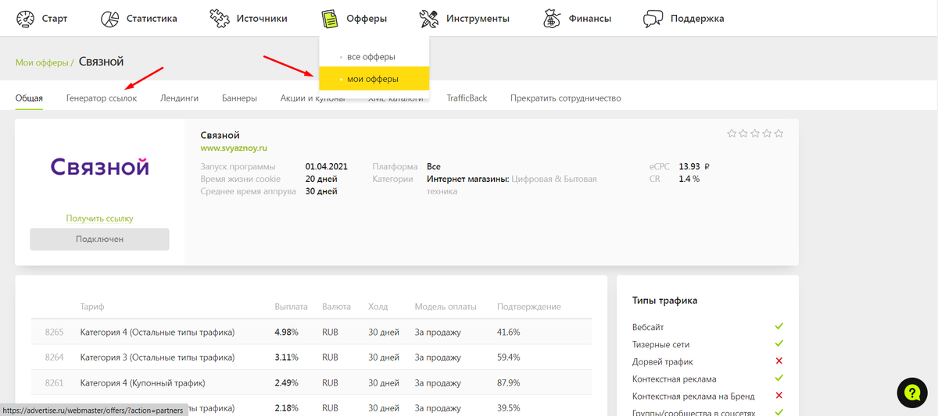This screenshot has width=938, height=416.
Task: Click the Инструменты wrench icon
Action: (x=428, y=18)
